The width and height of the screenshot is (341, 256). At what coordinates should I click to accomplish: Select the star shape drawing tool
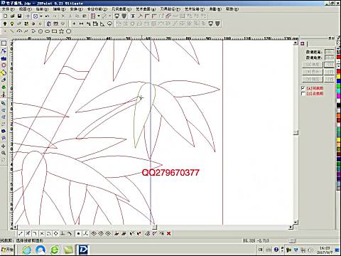(x=61, y=31)
